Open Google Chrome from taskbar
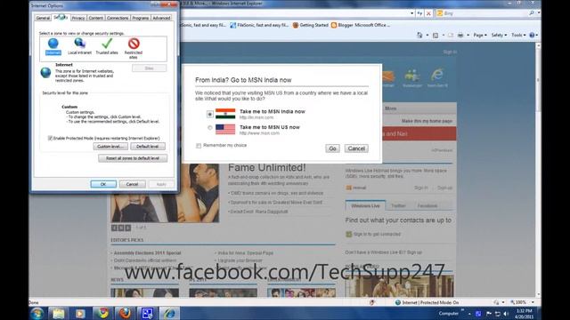Image resolution: width=570 pixels, height=320 pixels. point(103,314)
